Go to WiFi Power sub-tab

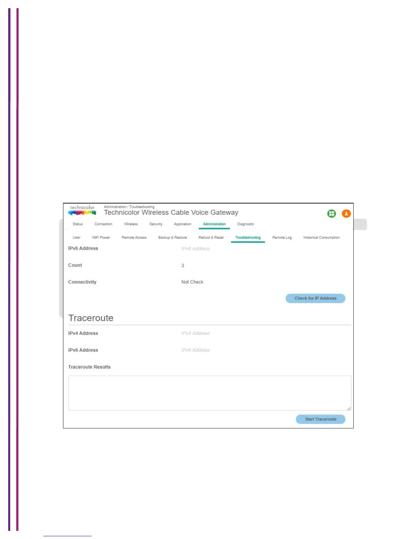coord(101,238)
